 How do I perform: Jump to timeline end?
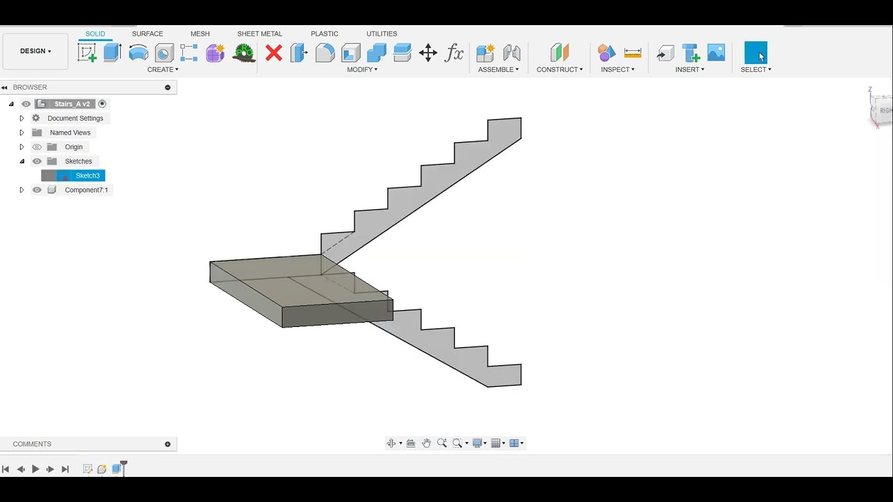click(x=65, y=469)
